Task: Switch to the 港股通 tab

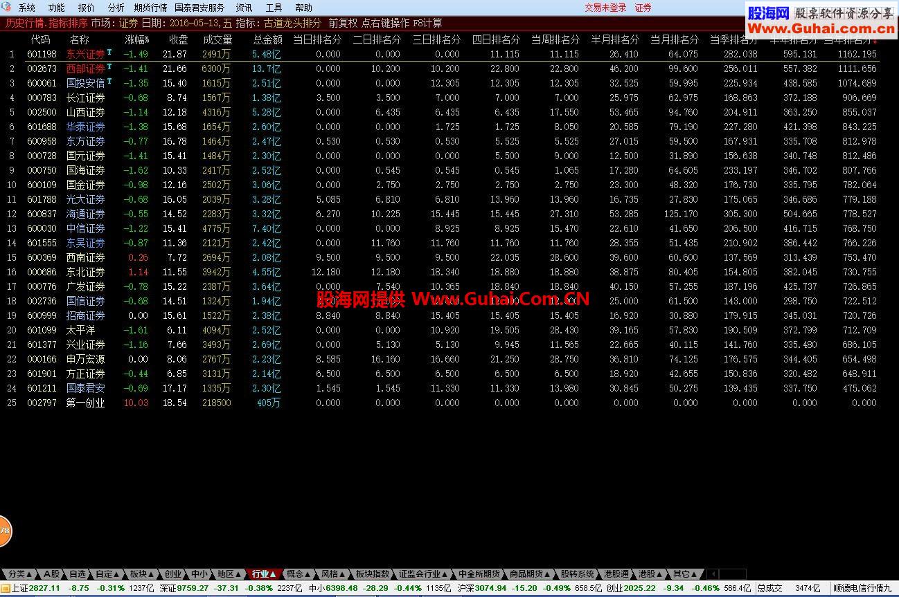Action: 616,573
